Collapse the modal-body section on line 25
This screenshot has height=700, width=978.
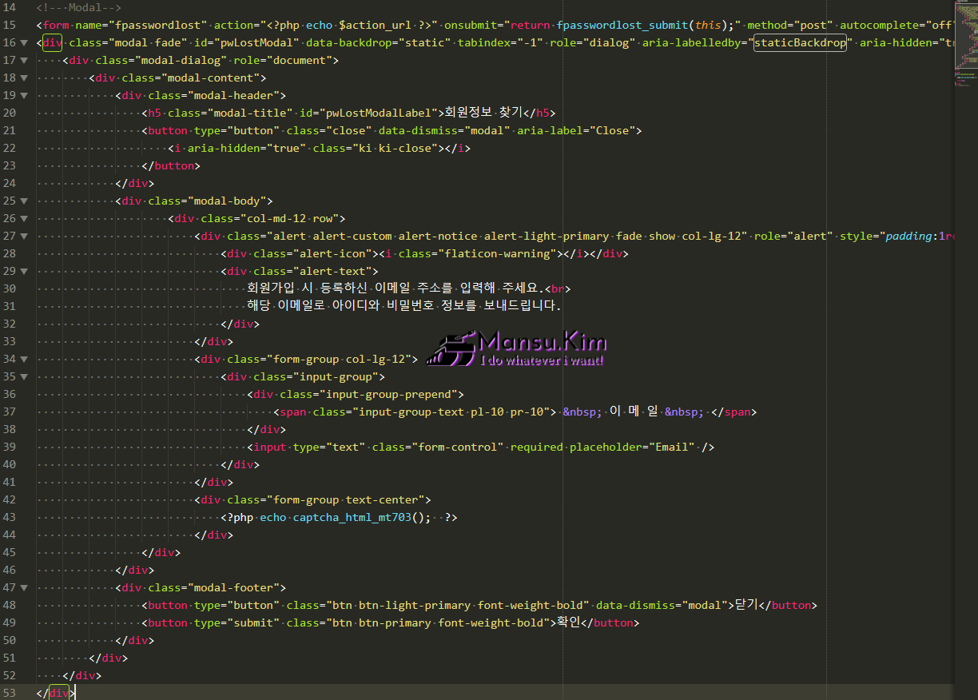(x=24, y=201)
